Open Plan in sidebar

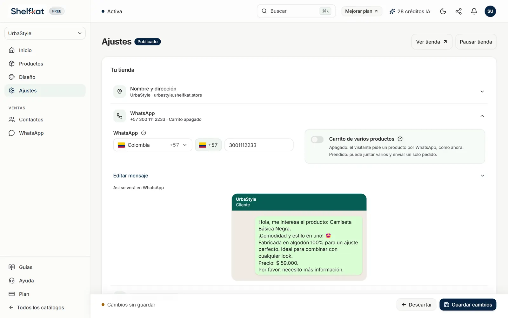45,294
